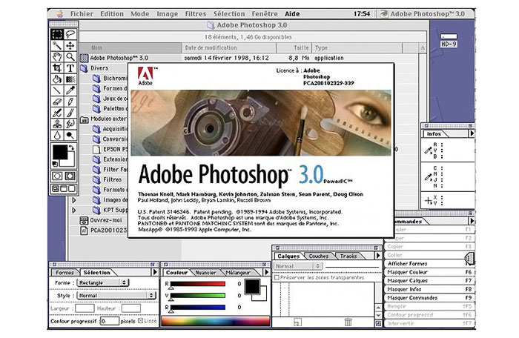The height and width of the screenshot is (338, 519).
Task: Select the Paintbrush tool
Action: click(x=70, y=113)
